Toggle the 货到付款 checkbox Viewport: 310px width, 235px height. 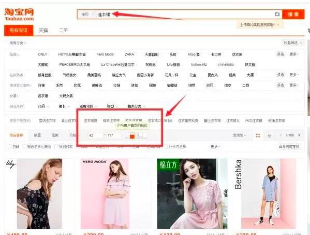(56, 146)
